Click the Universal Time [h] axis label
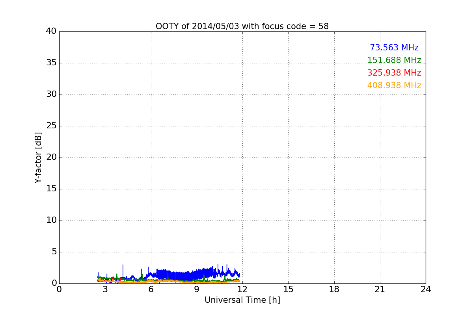473x315 pixels. tap(242, 300)
